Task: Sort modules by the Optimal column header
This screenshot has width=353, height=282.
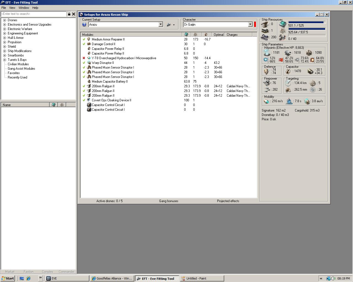Action: [x=219, y=34]
